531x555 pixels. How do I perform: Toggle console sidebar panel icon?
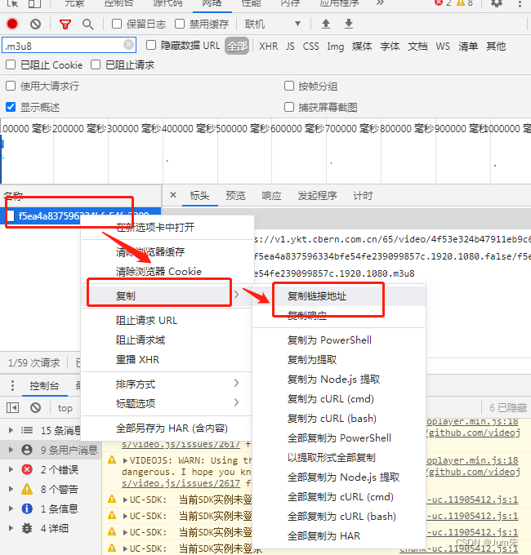[13, 408]
